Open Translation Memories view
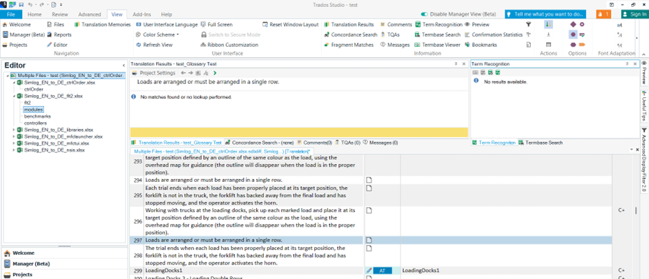The width and height of the screenshot is (649, 279). pyautogui.click(x=103, y=25)
